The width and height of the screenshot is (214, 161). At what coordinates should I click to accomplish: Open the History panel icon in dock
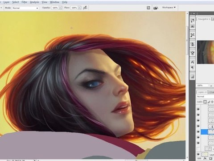(193, 20)
